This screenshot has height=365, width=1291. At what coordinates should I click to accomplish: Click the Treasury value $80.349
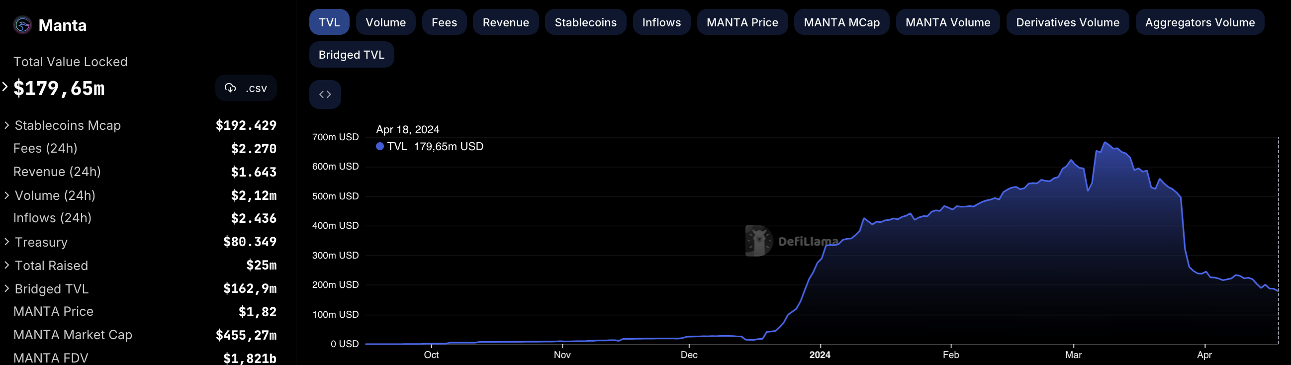pyautogui.click(x=250, y=242)
